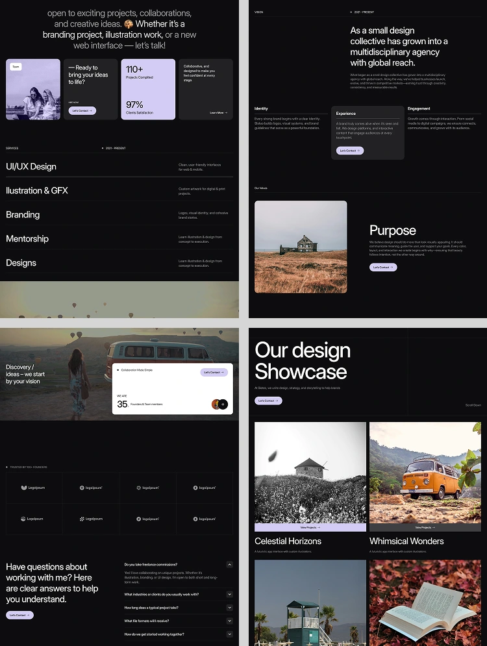Open the Designs service row
The height and width of the screenshot is (646, 487).
[x=119, y=263]
